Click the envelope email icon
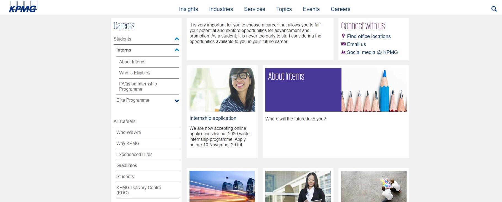This screenshot has height=202, width=502. 343,44
